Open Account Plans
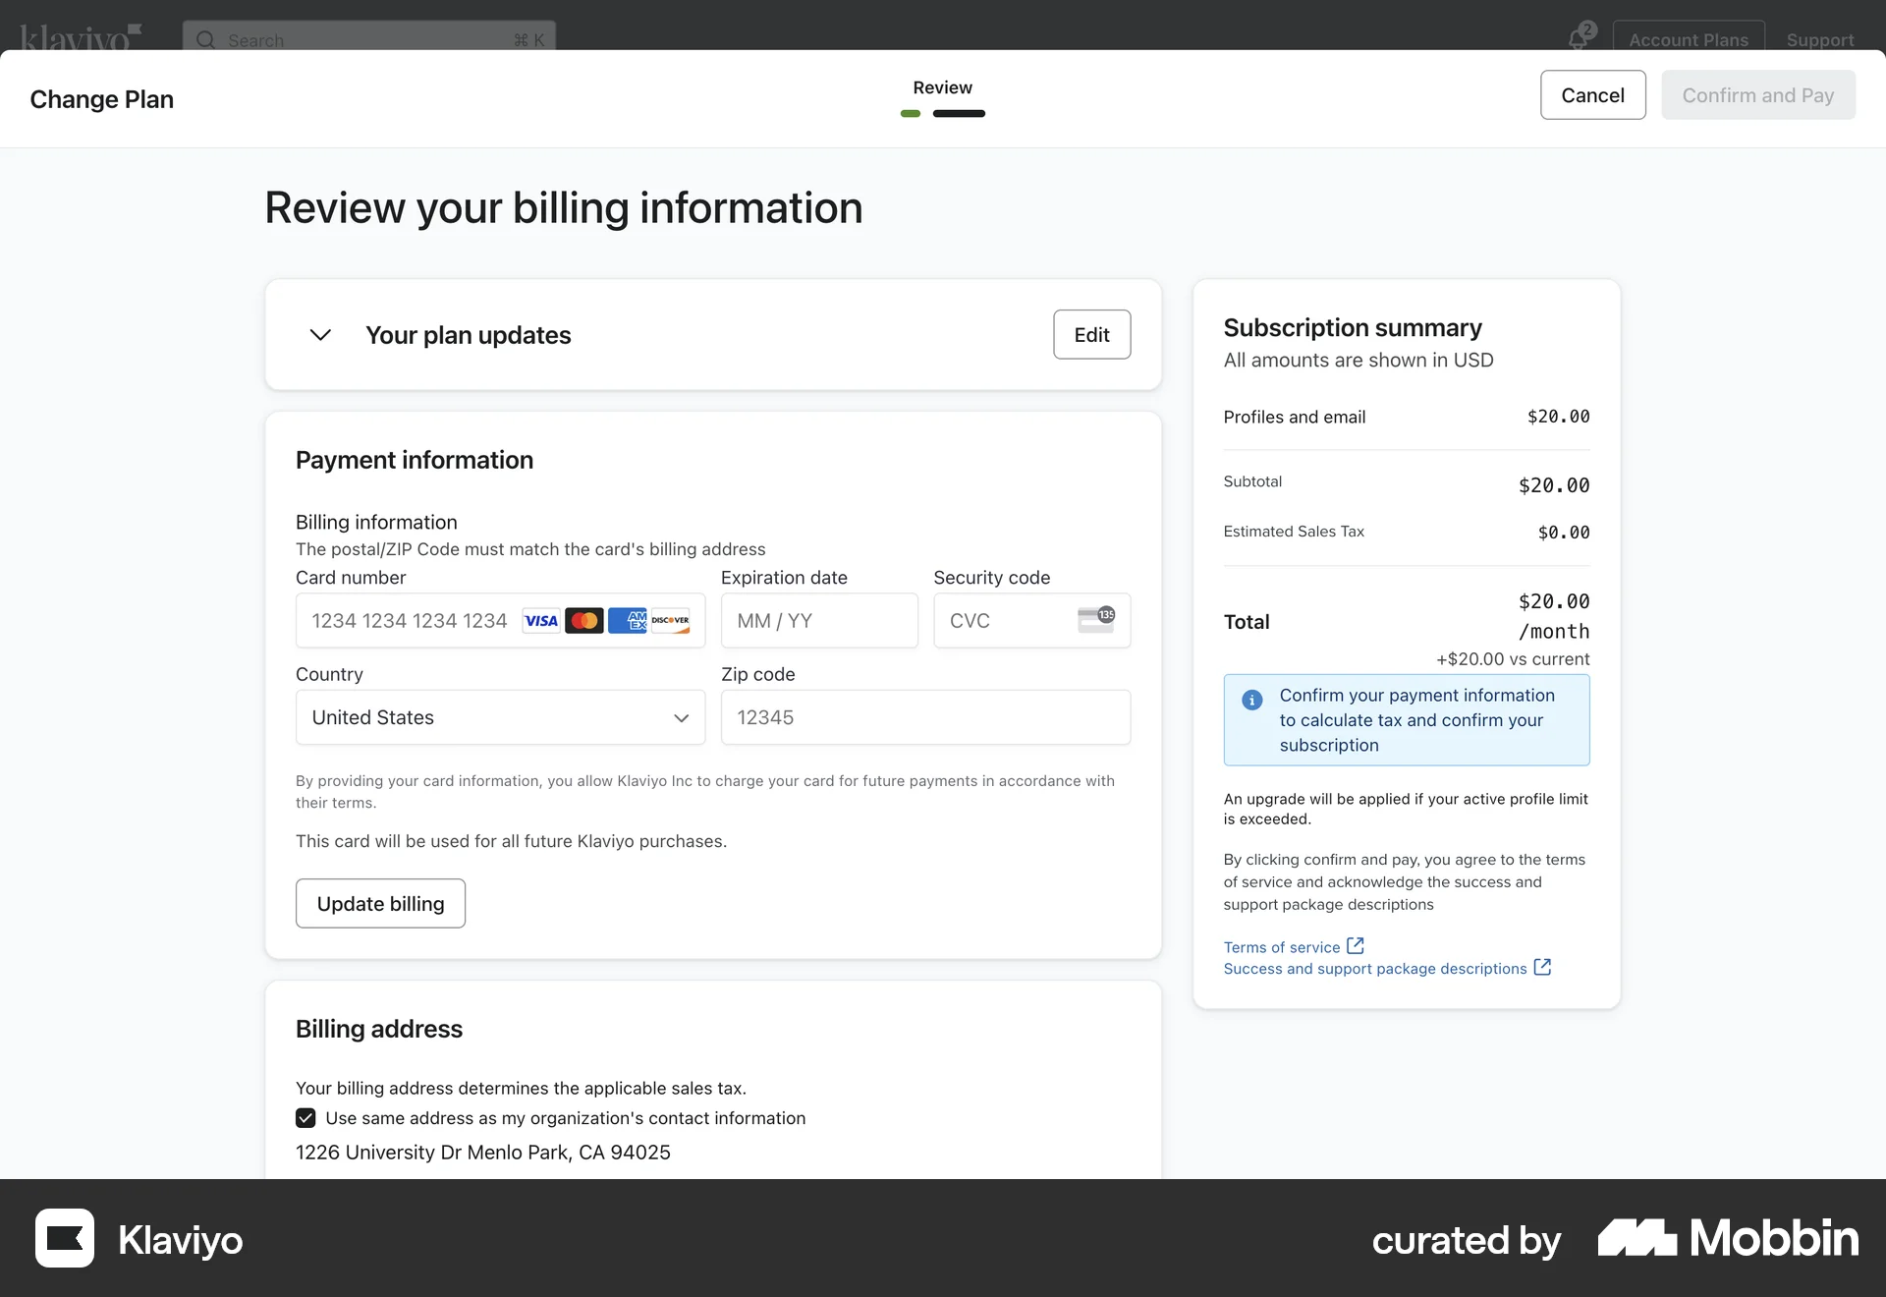1886x1297 pixels. pos(1689,39)
